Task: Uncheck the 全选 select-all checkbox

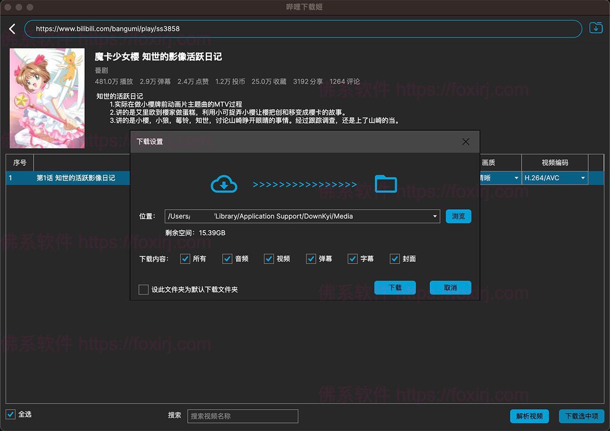Action: coord(10,415)
